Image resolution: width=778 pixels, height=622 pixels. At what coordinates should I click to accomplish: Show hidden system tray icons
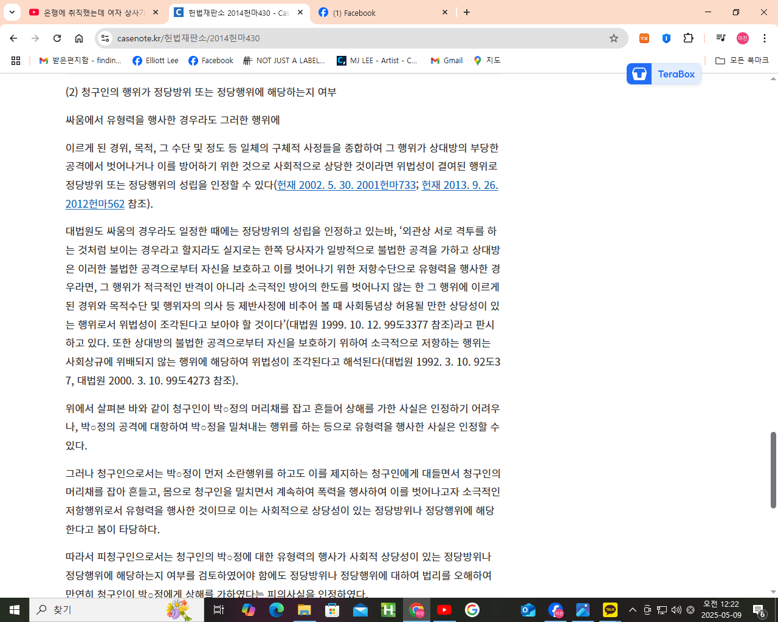pyautogui.click(x=633, y=610)
